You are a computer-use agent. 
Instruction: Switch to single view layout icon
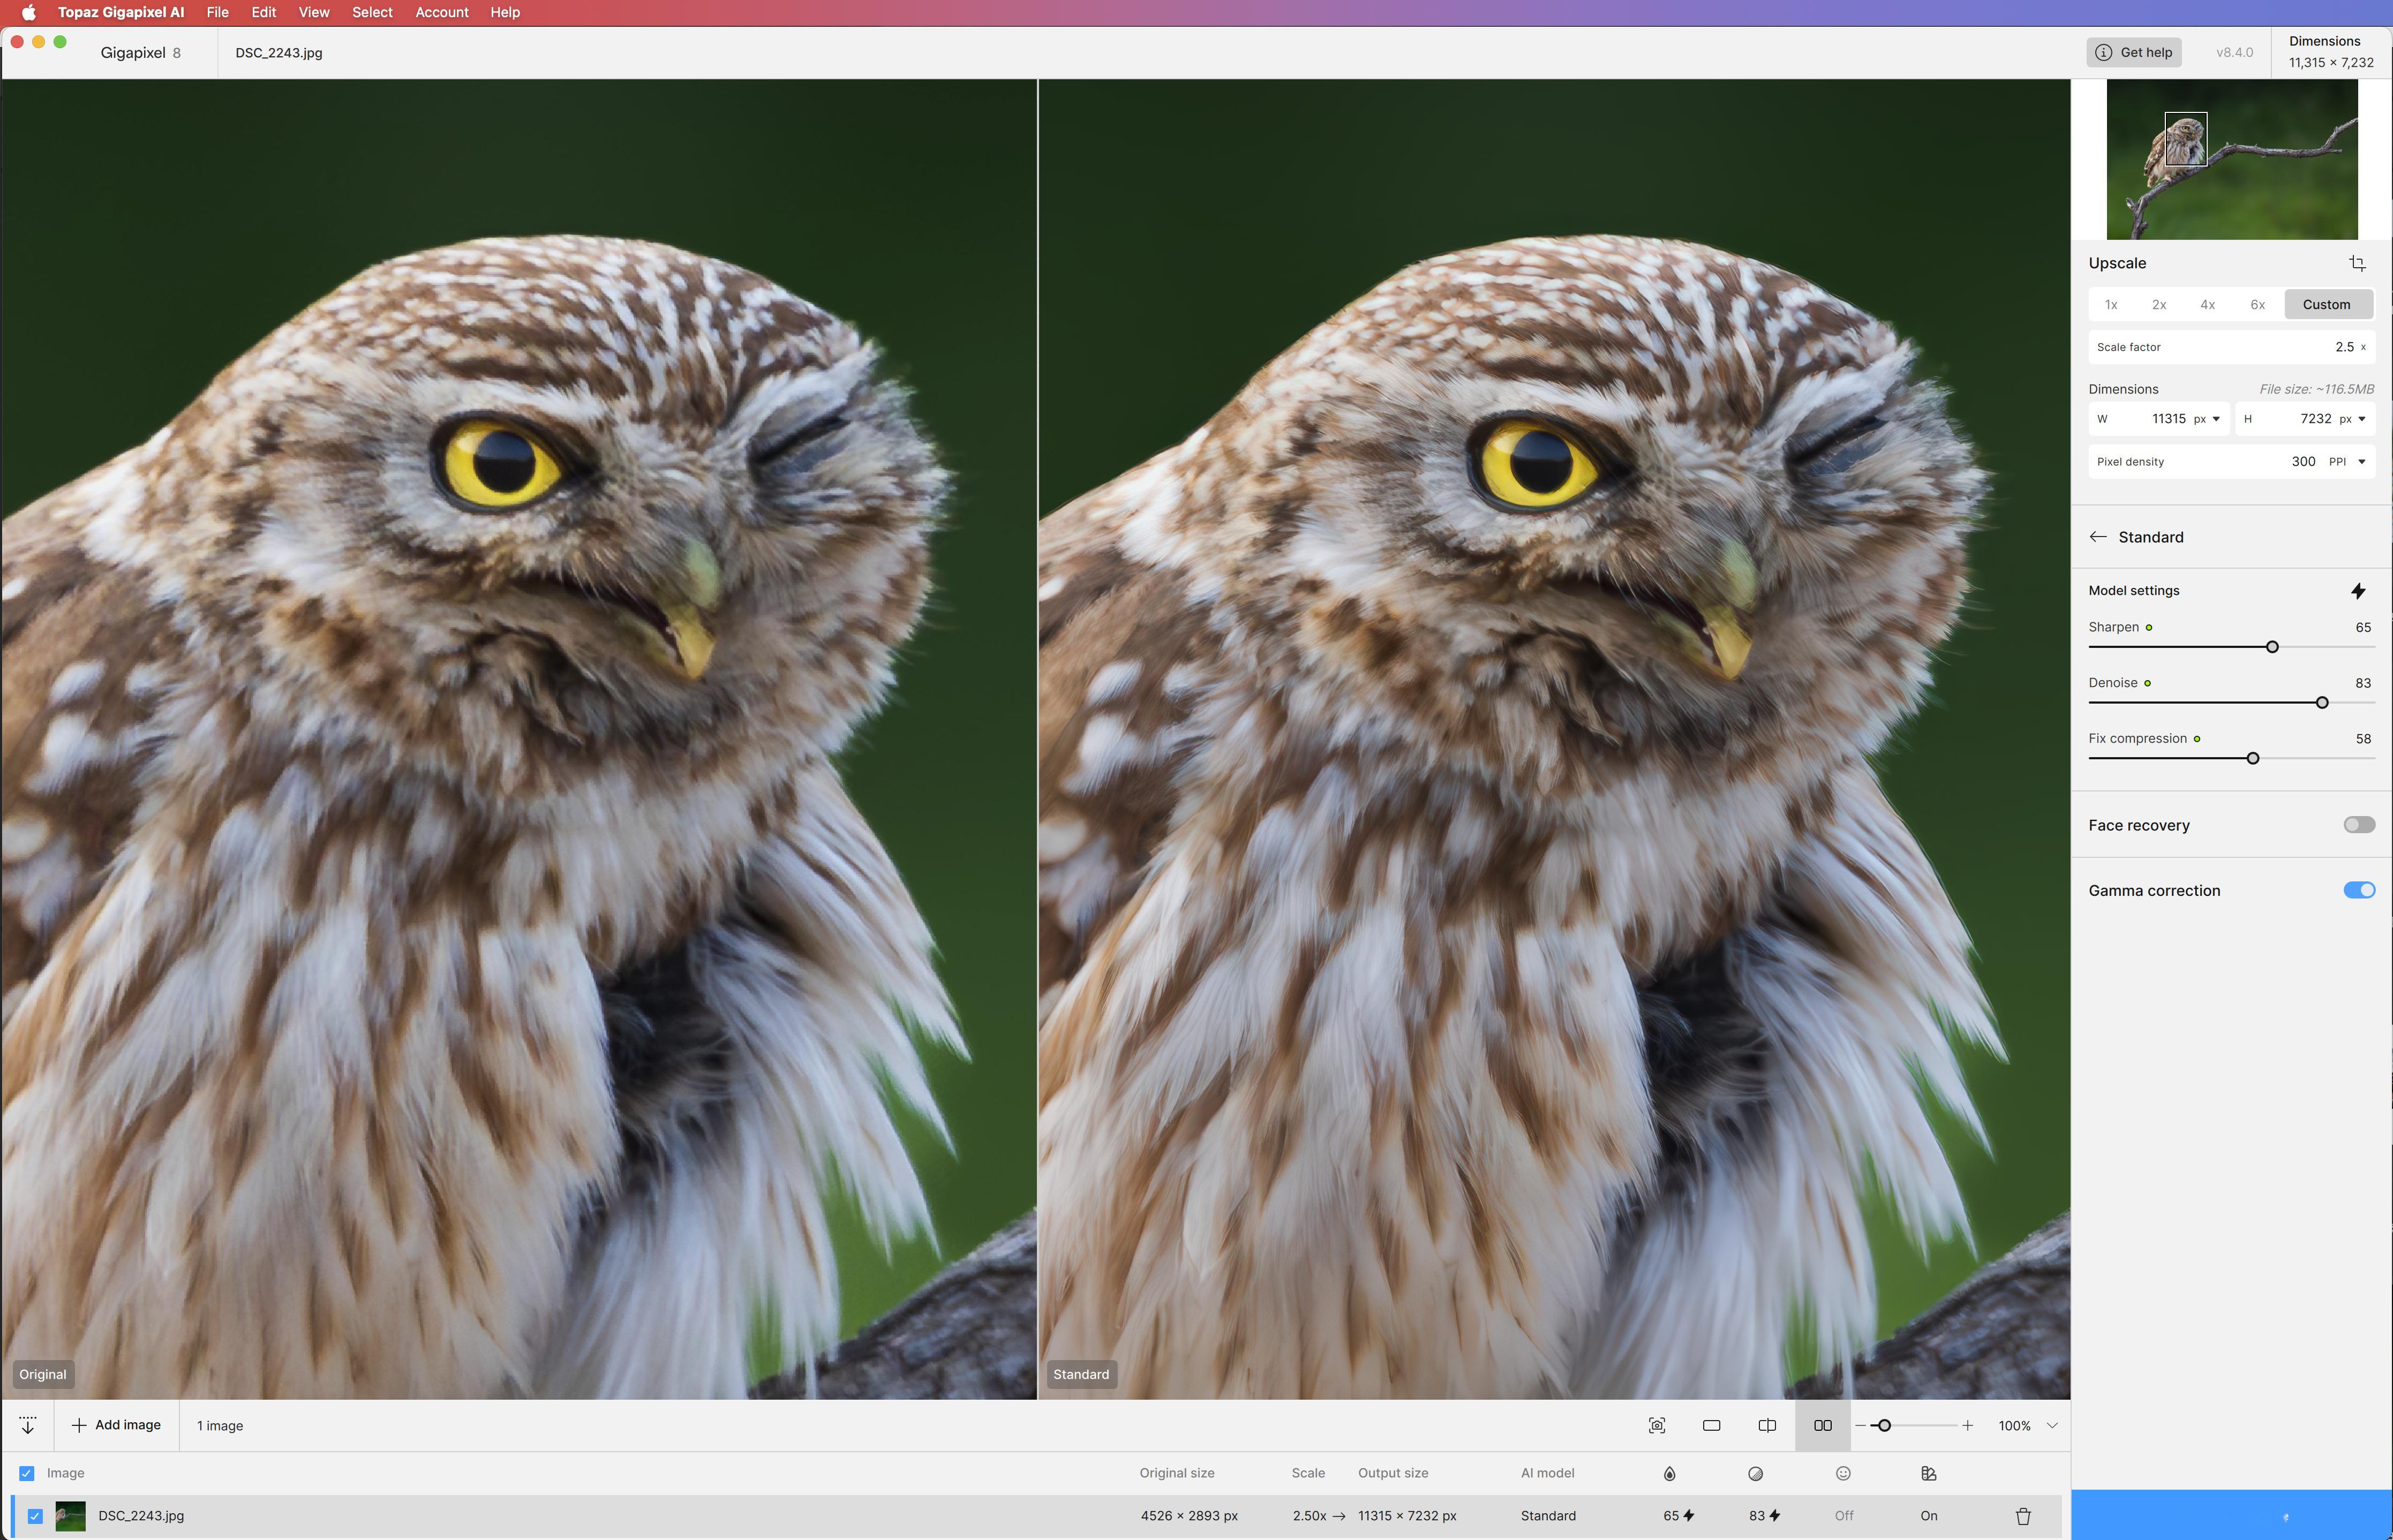click(x=1711, y=1425)
